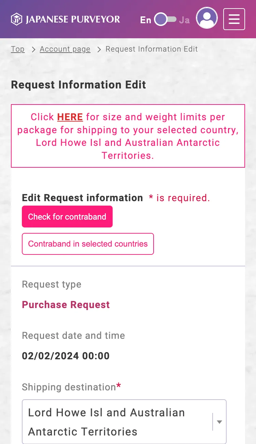Image resolution: width=256 pixels, height=444 pixels.
Task: Select the En language label
Action: tap(145, 20)
